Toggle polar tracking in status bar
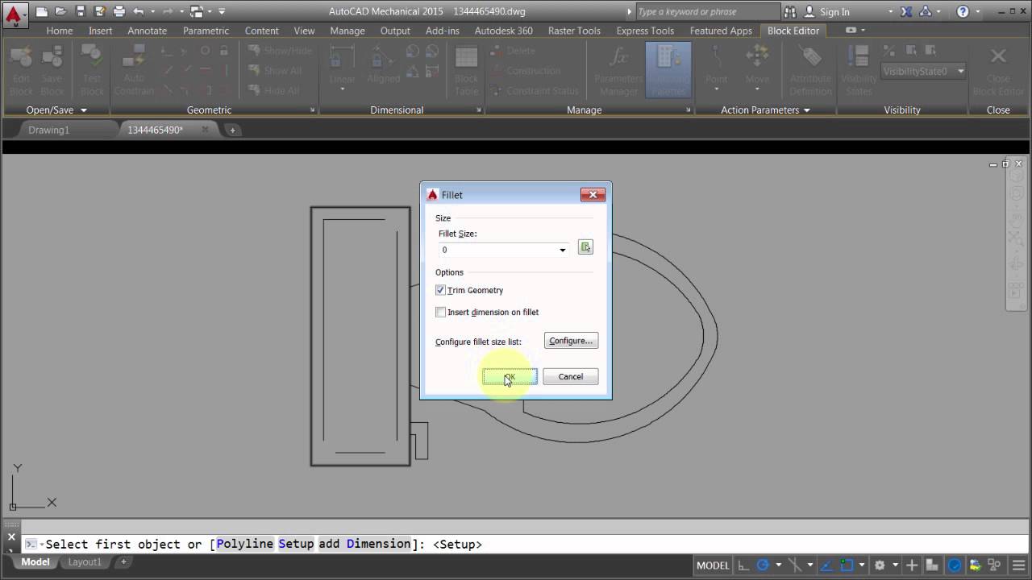The width and height of the screenshot is (1032, 580). pos(763,565)
